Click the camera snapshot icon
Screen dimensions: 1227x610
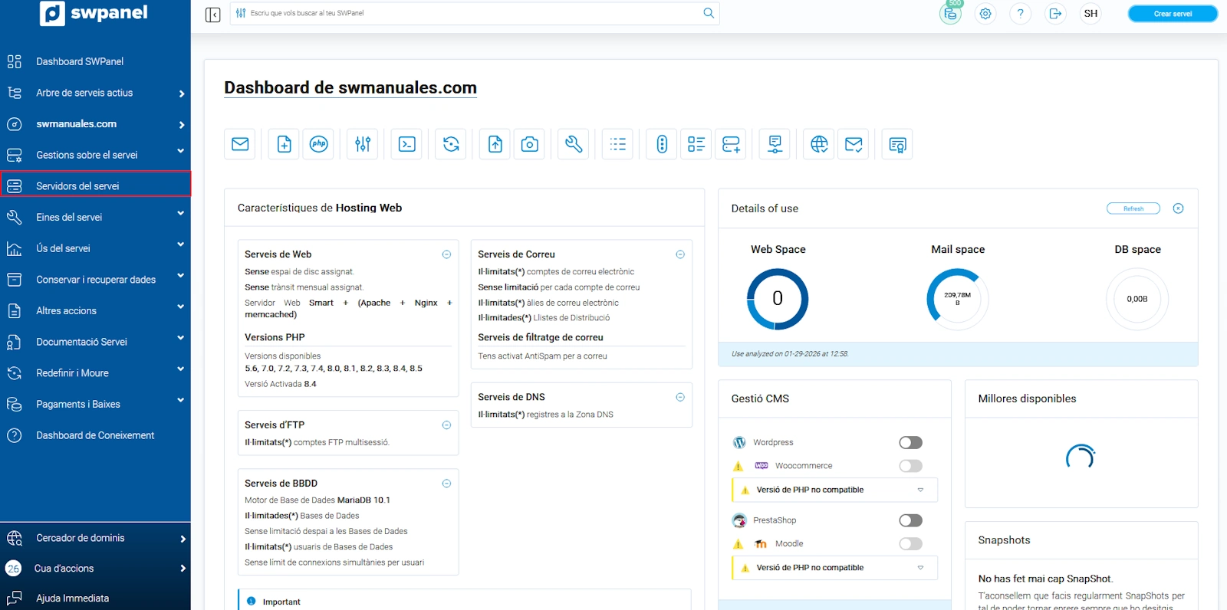point(529,144)
